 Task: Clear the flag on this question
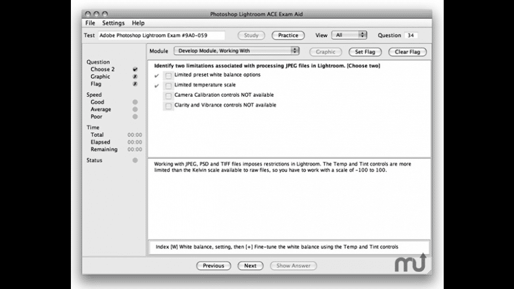[x=408, y=52]
